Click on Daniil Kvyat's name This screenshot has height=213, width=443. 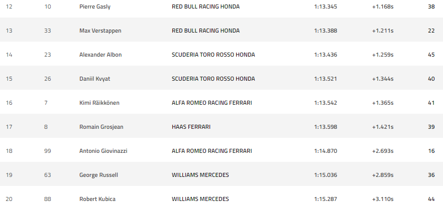tap(96, 79)
